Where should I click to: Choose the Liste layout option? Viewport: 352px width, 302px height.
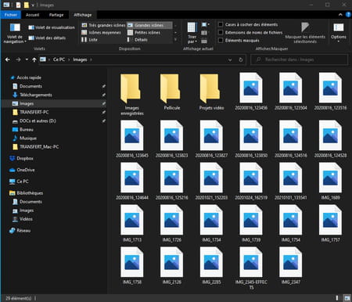[89, 40]
